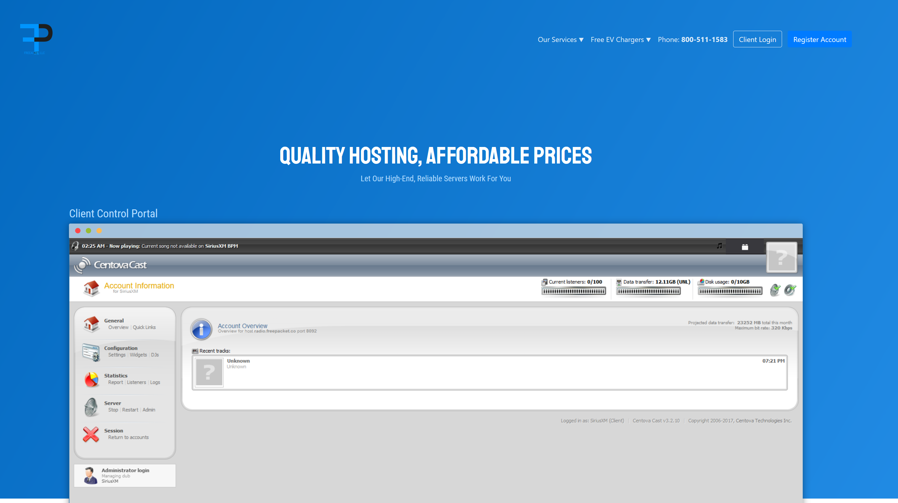Click the Configuration settings icon

91,352
